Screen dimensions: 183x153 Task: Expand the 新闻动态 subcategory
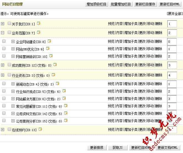13,84
